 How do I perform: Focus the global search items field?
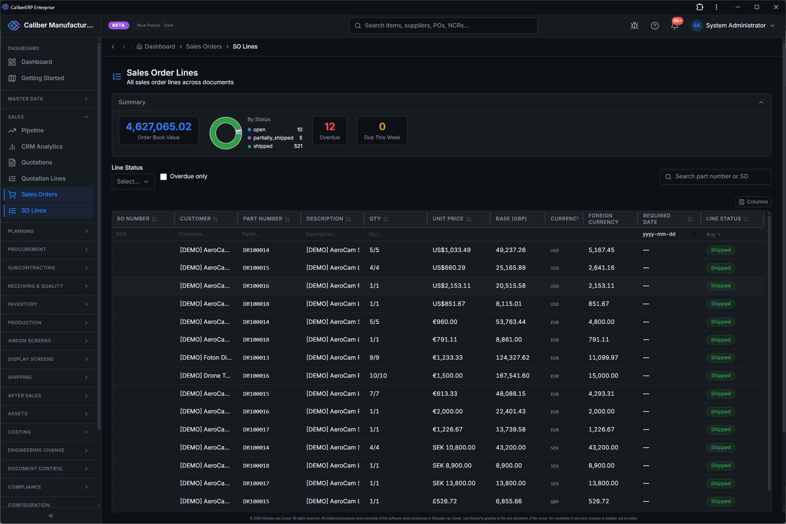(444, 26)
